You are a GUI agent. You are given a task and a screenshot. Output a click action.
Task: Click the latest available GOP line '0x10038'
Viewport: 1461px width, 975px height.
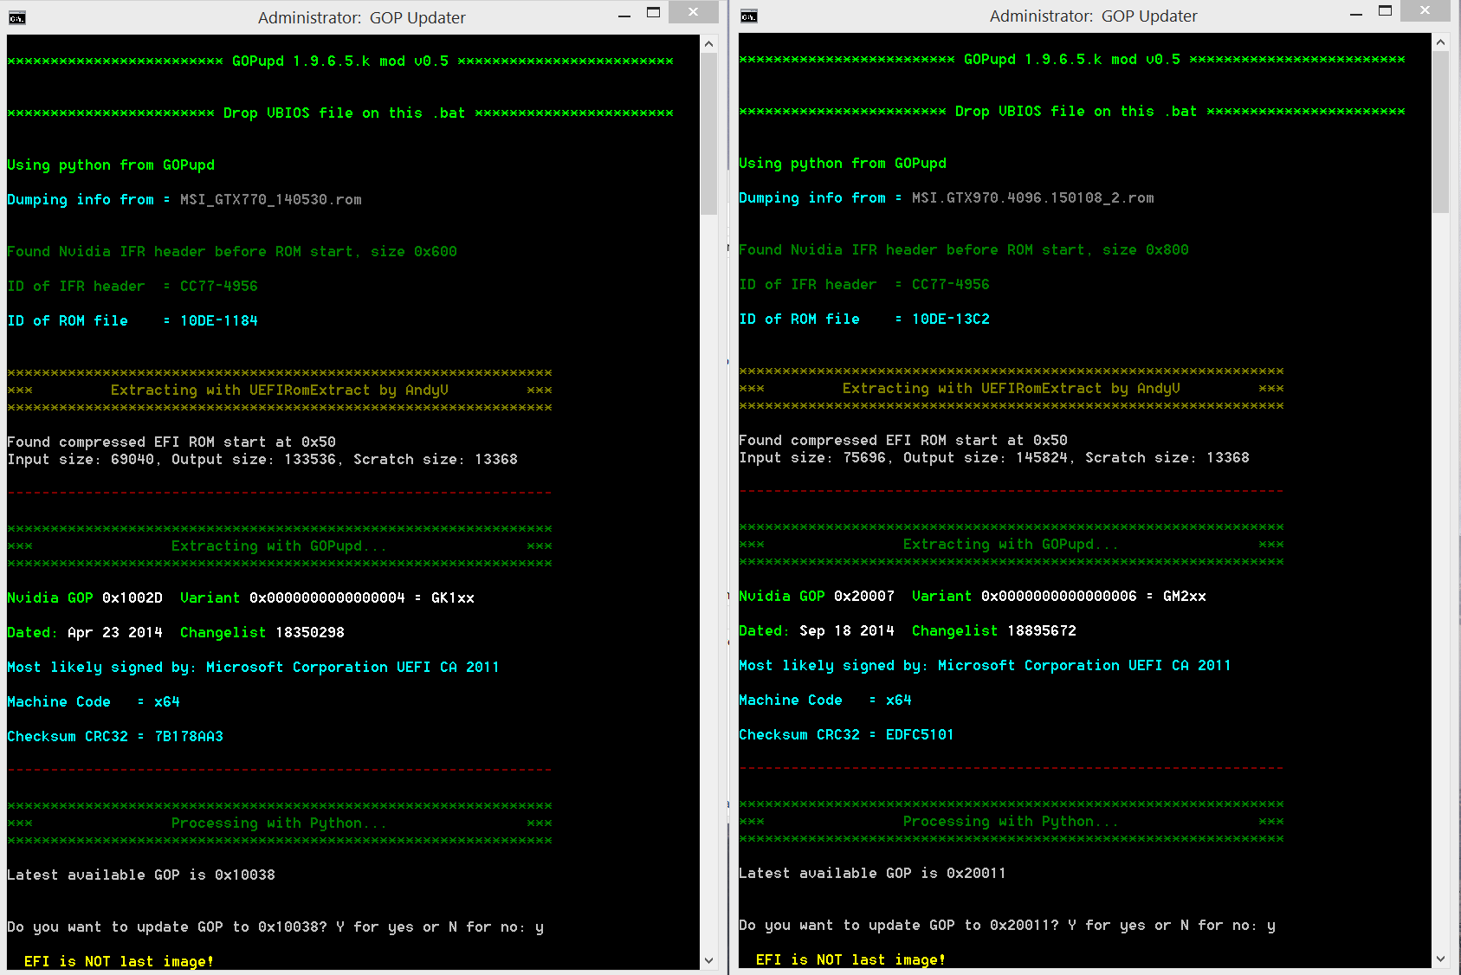click(141, 875)
